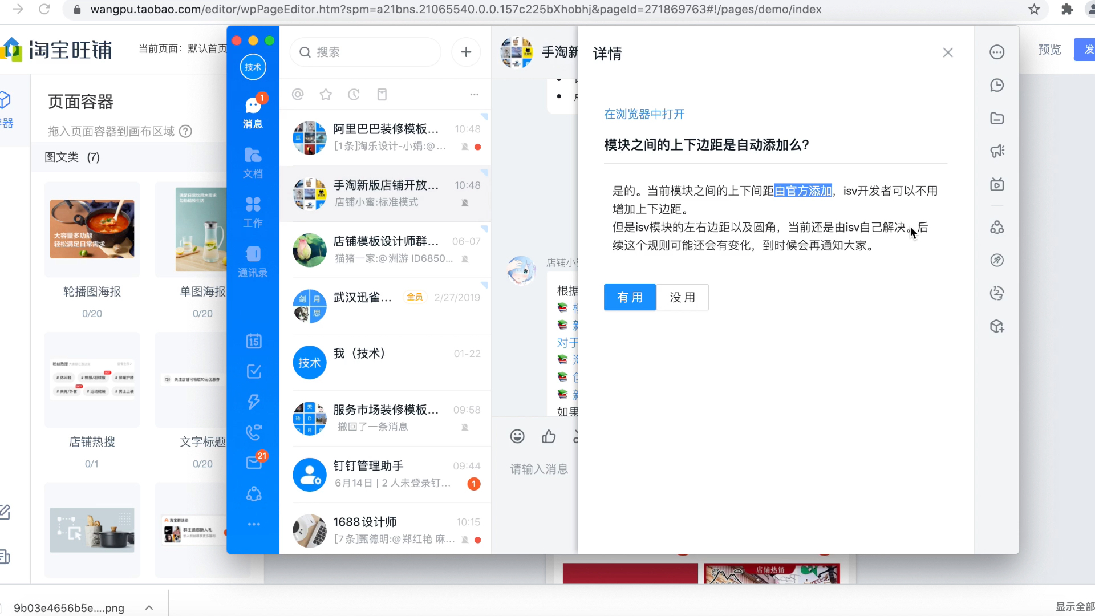Click the 店铺小蜜 bot avatar in chat
The height and width of the screenshot is (616, 1095).
(522, 271)
